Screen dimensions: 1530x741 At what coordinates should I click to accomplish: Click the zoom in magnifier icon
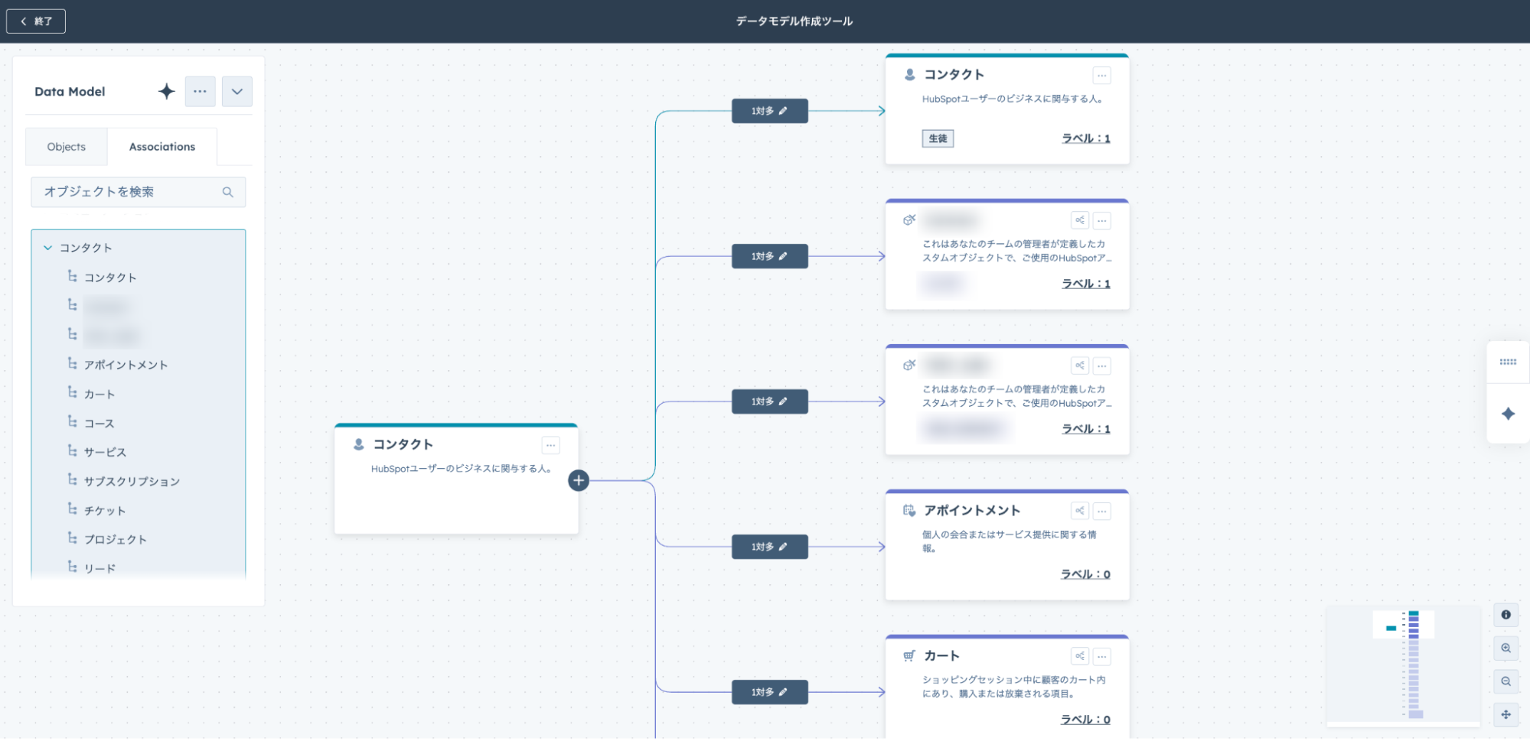[1506, 648]
